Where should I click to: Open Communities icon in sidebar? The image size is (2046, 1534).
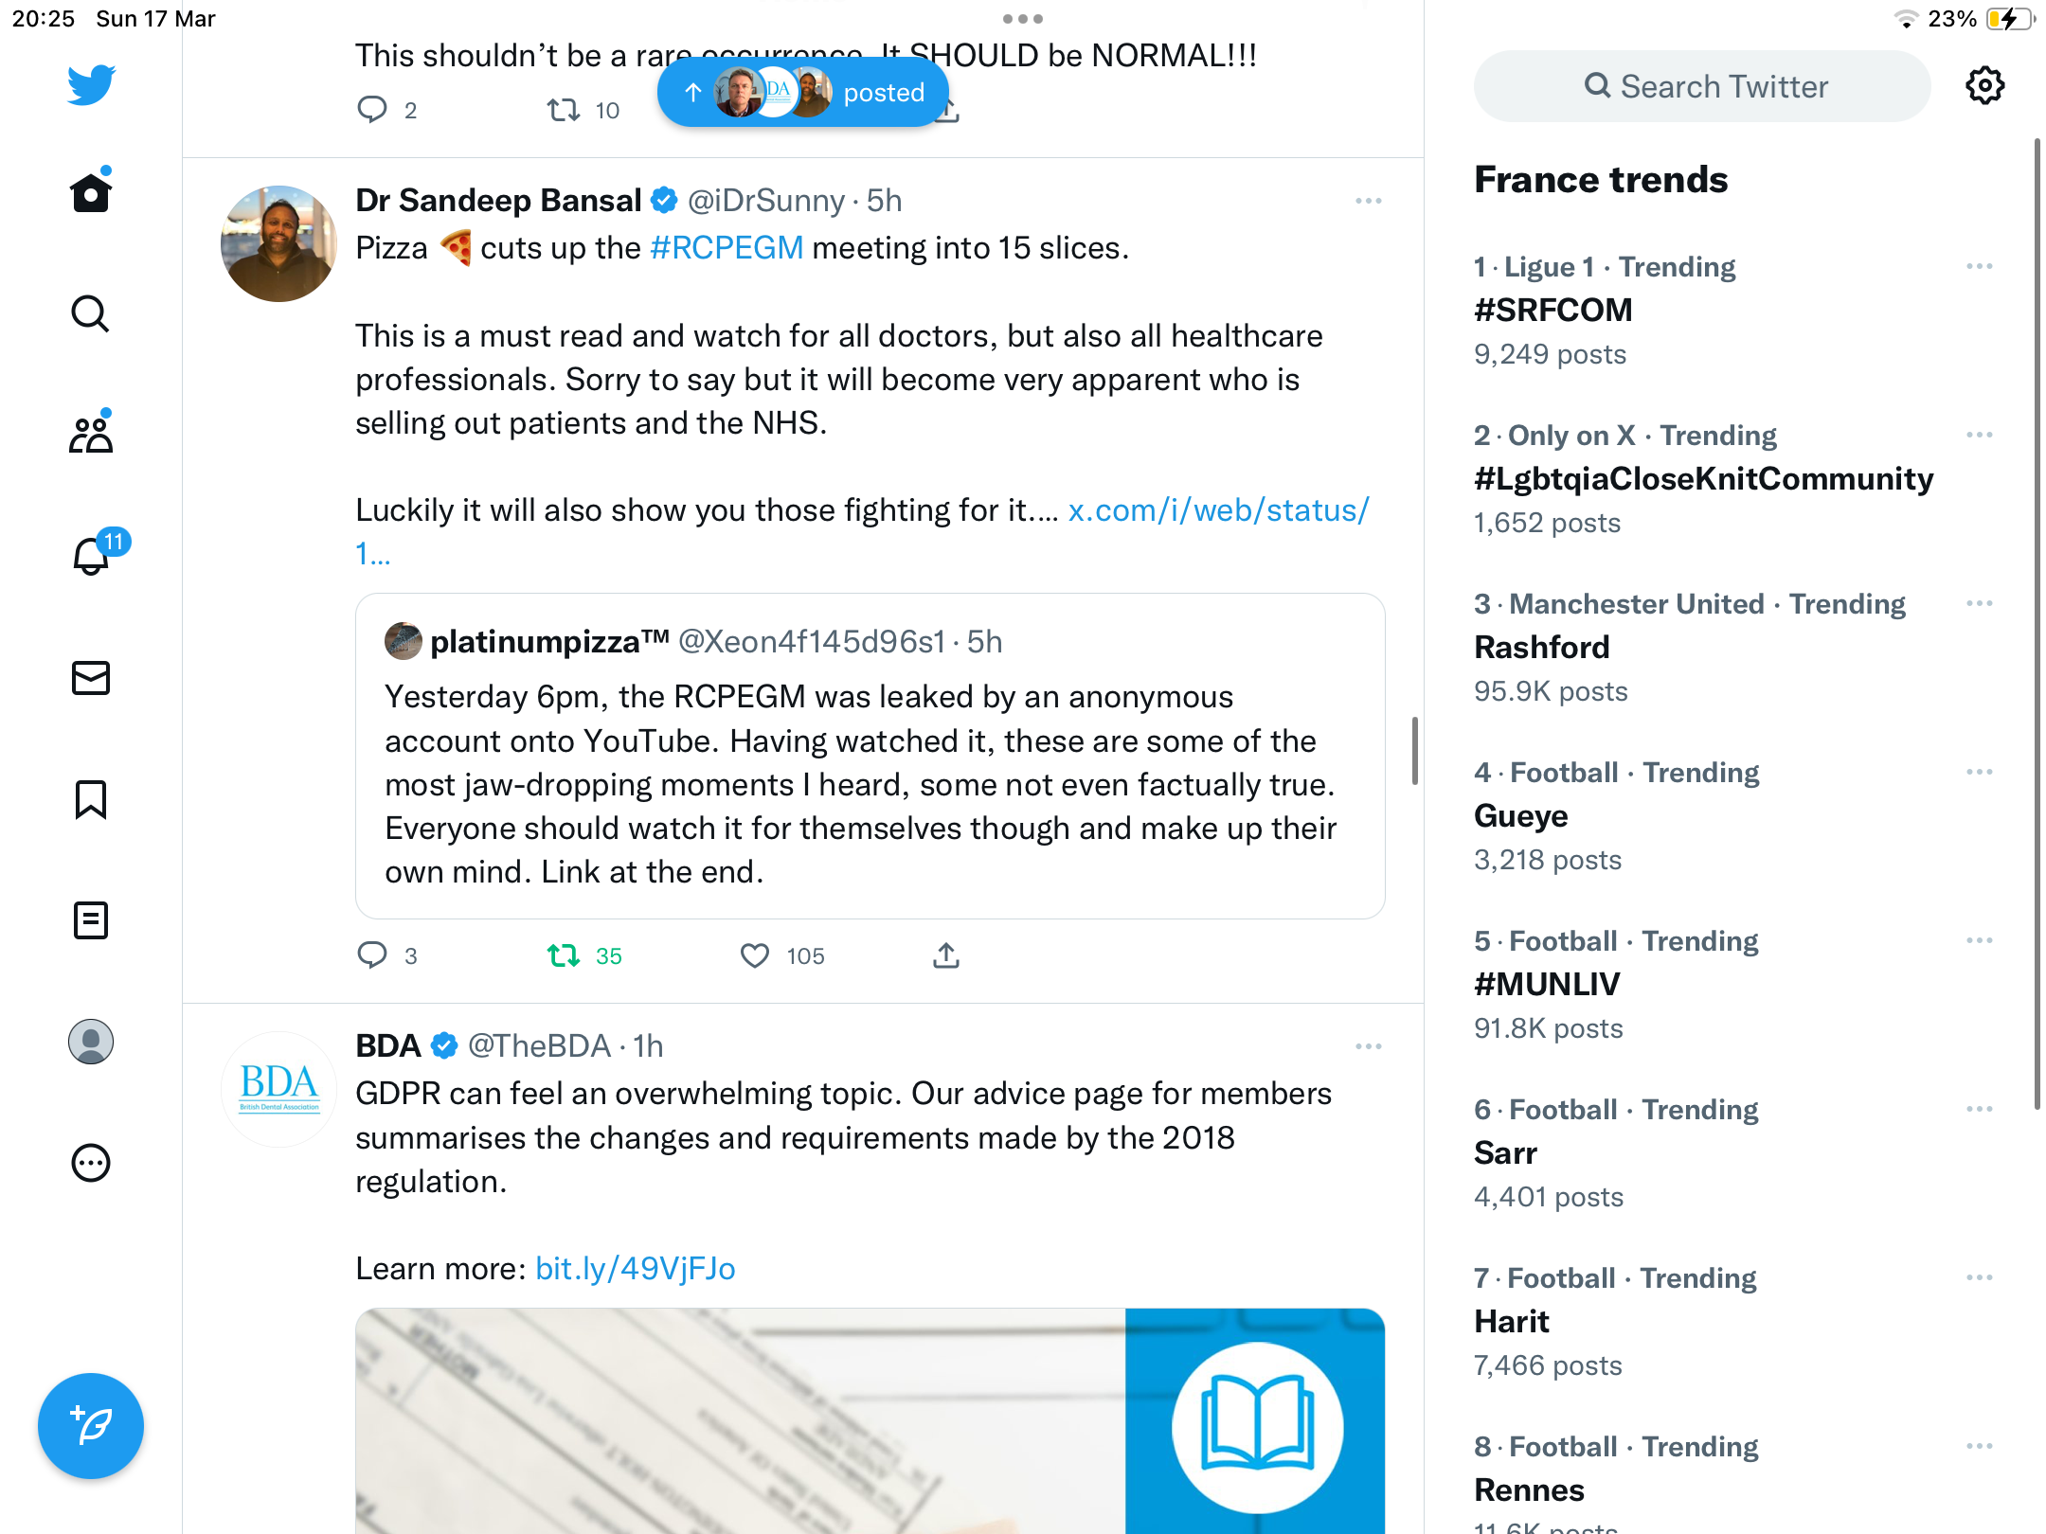pos(91,436)
